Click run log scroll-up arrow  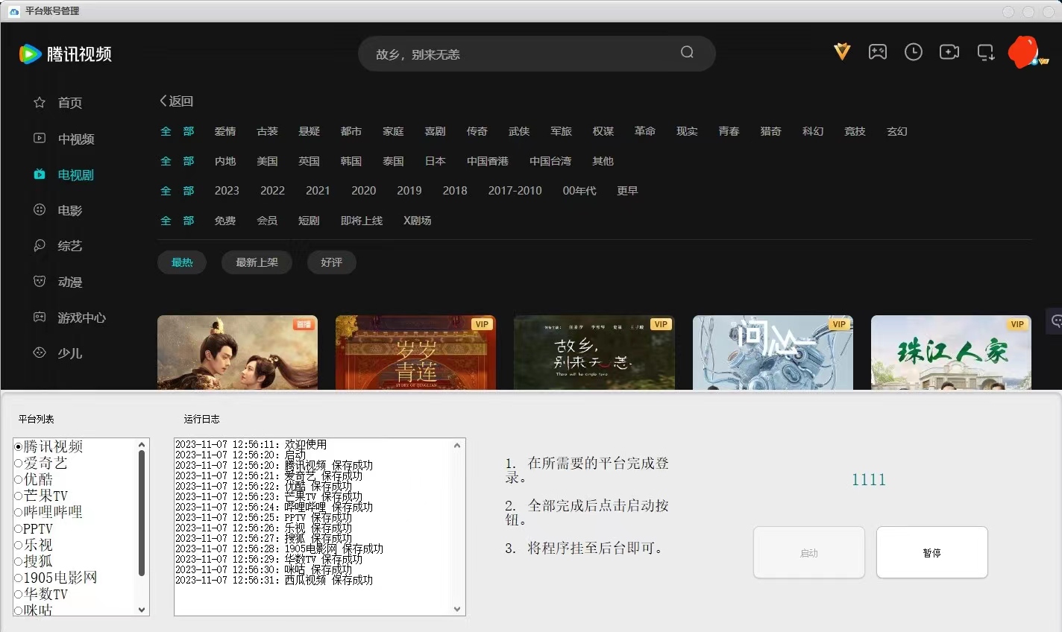[458, 445]
